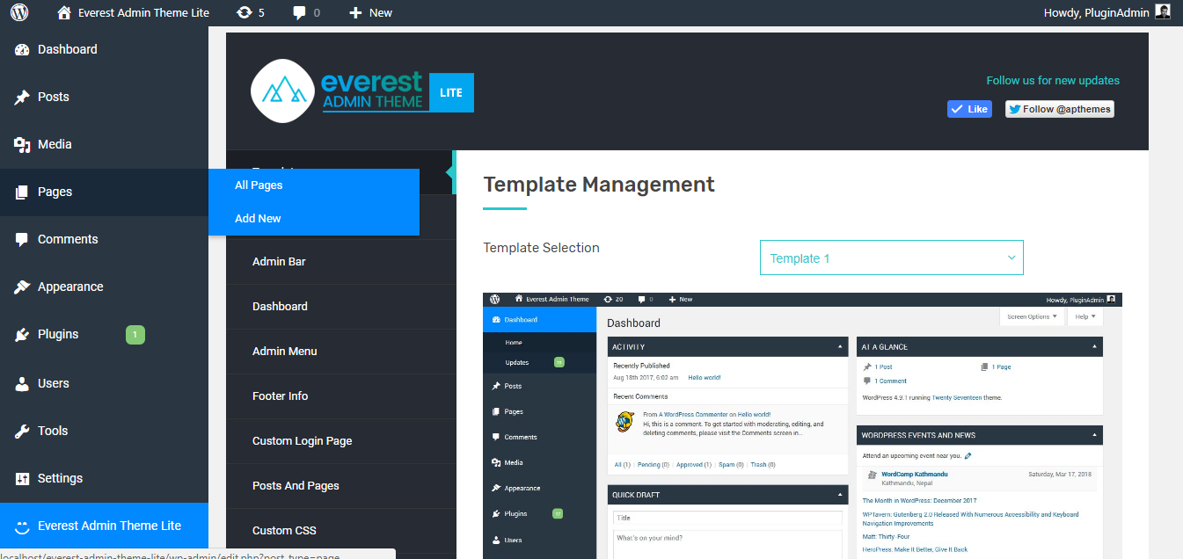Viewport: 1183px width, 559px height.
Task: Click the Template 1 dashboard preview image
Action: tap(803, 425)
